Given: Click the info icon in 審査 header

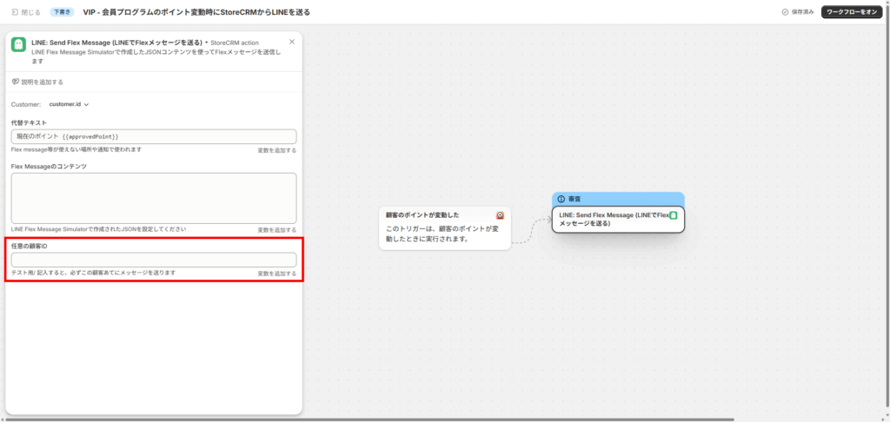Looking at the screenshot, I should [x=561, y=199].
